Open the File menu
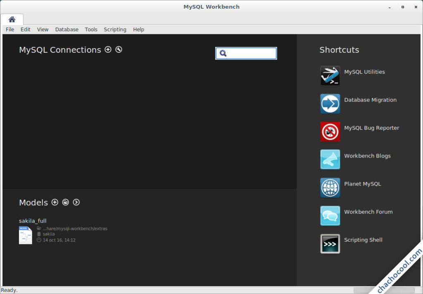423x294 pixels. (10, 30)
